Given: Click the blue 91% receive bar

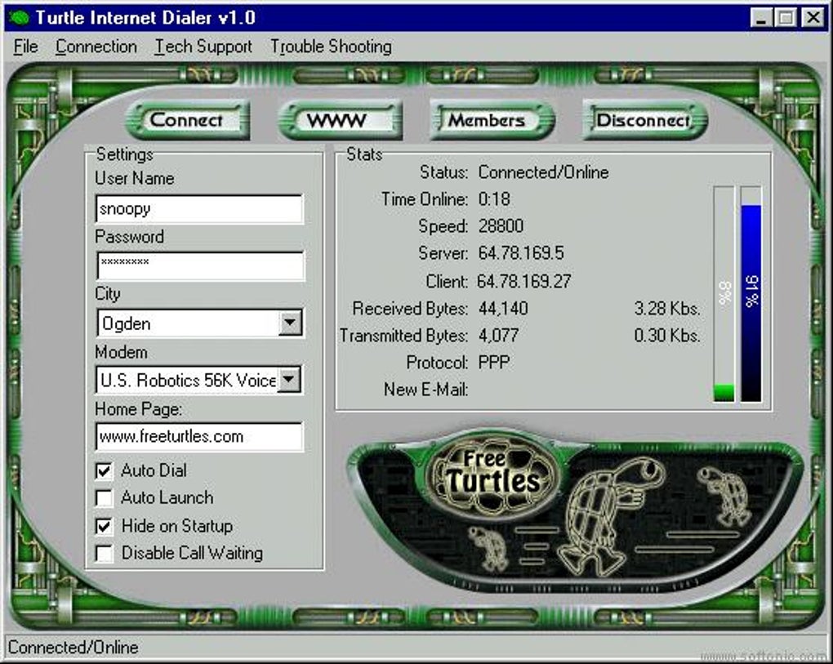Looking at the screenshot, I should [751, 294].
